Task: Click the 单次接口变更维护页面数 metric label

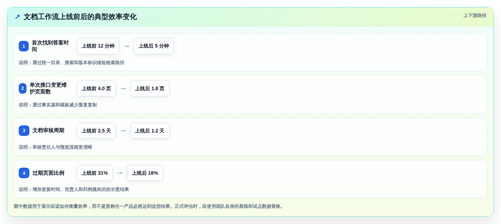Action: [x=48, y=88]
